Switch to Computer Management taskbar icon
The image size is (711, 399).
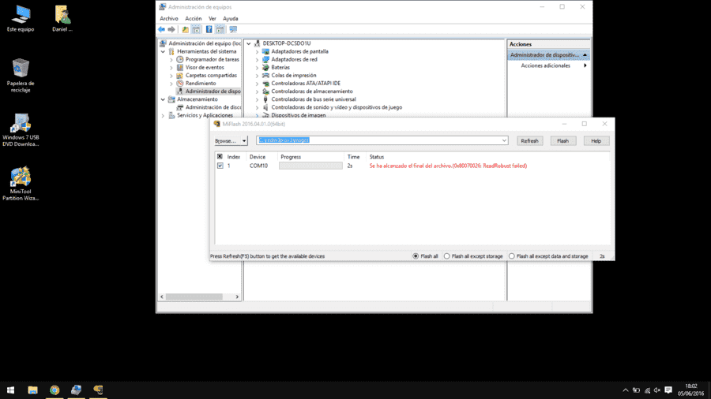pos(76,390)
